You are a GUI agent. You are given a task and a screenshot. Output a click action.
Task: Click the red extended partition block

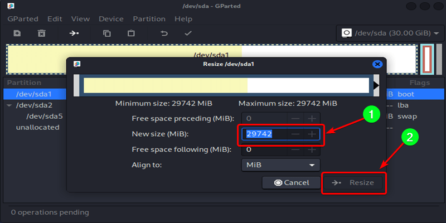coord(428,59)
